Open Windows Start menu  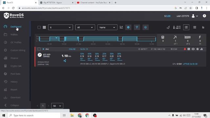pyautogui.click(x=4, y=115)
